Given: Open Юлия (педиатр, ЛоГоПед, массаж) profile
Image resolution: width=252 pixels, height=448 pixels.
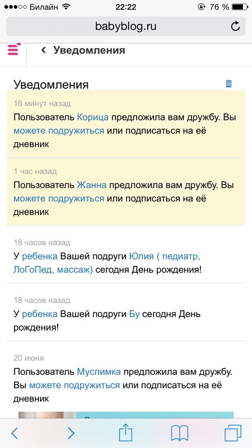Looking at the screenshot, I should tap(107, 263).
